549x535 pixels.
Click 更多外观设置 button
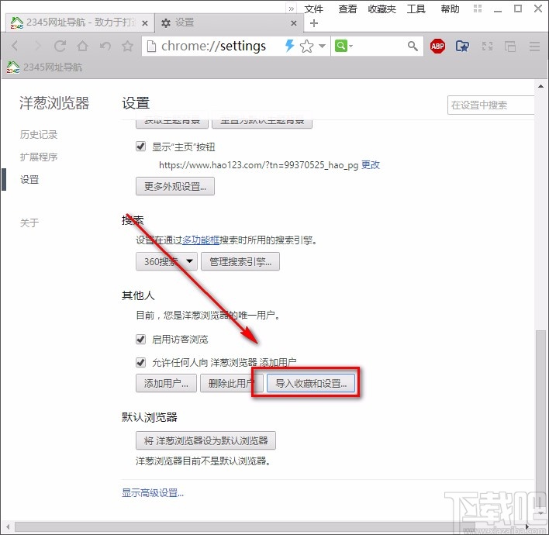175,186
